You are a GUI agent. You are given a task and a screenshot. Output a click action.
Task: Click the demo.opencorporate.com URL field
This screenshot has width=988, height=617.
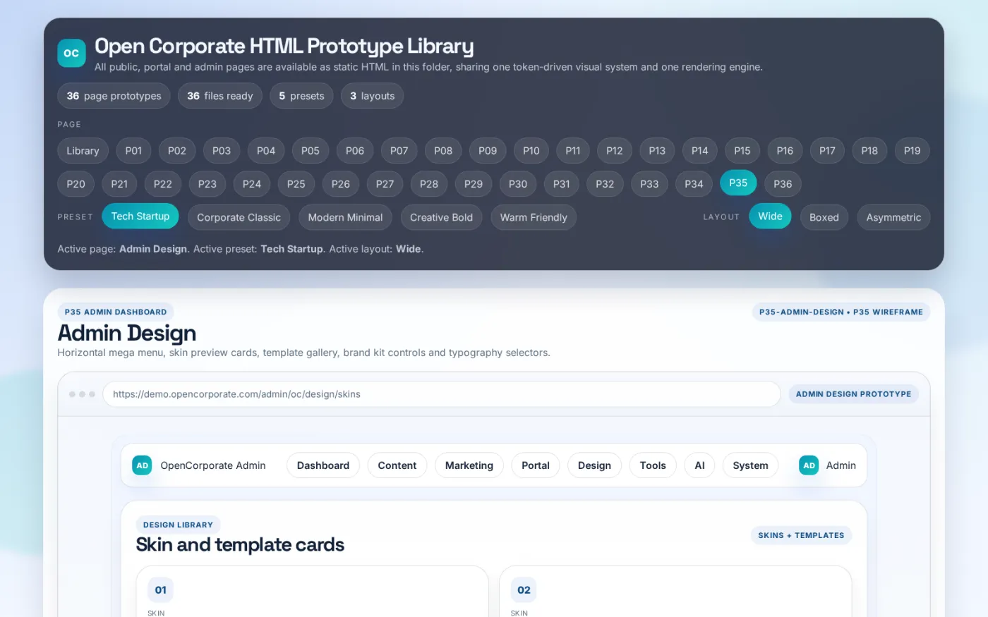pos(442,394)
